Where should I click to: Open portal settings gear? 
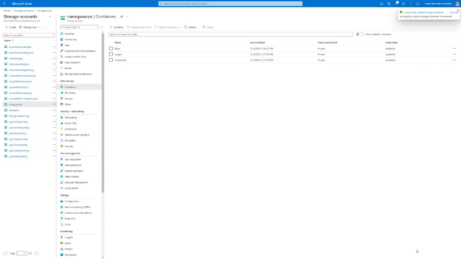click(403, 4)
